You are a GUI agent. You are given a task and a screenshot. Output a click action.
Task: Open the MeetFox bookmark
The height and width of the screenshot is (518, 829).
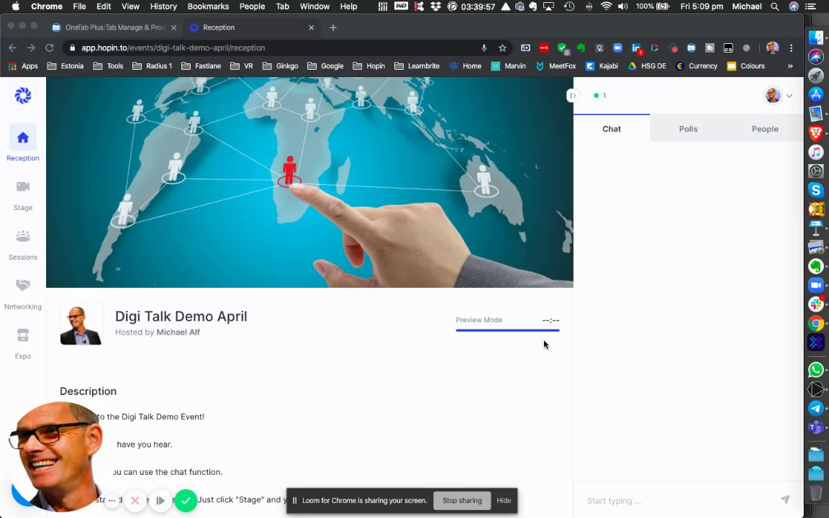(x=555, y=66)
